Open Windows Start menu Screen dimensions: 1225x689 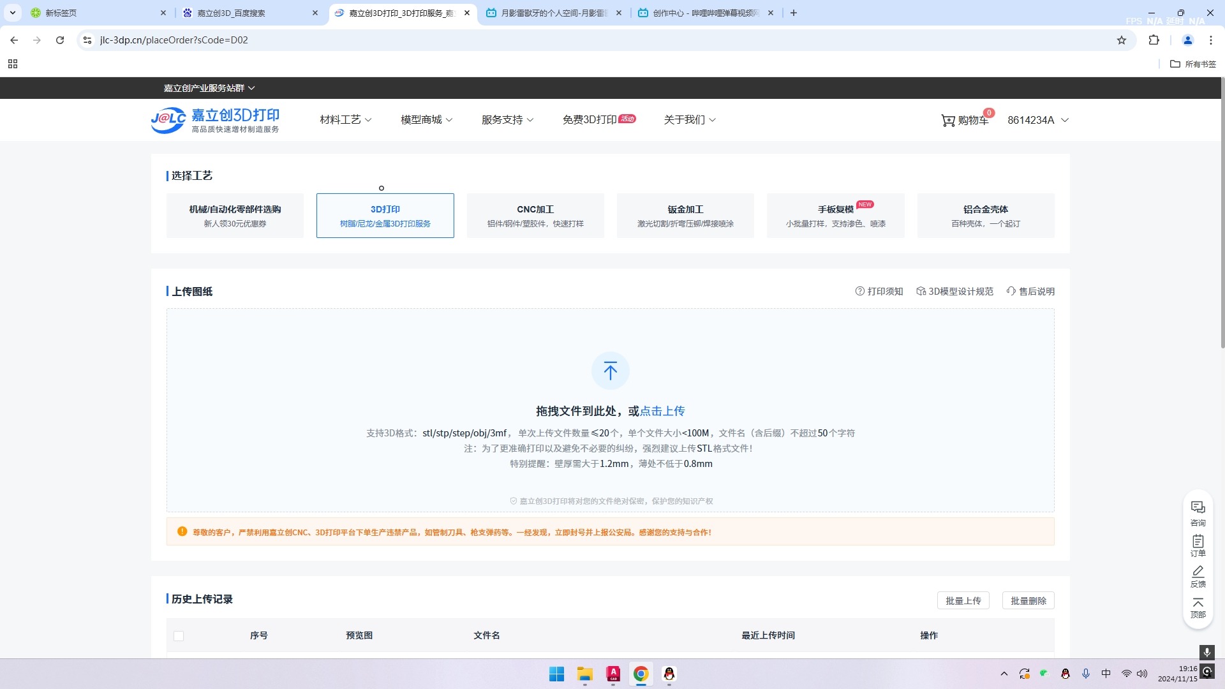pos(556,674)
